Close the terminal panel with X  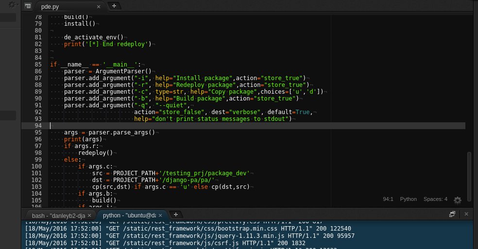tap(466, 214)
